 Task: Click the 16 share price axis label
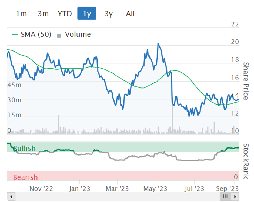(x=235, y=78)
